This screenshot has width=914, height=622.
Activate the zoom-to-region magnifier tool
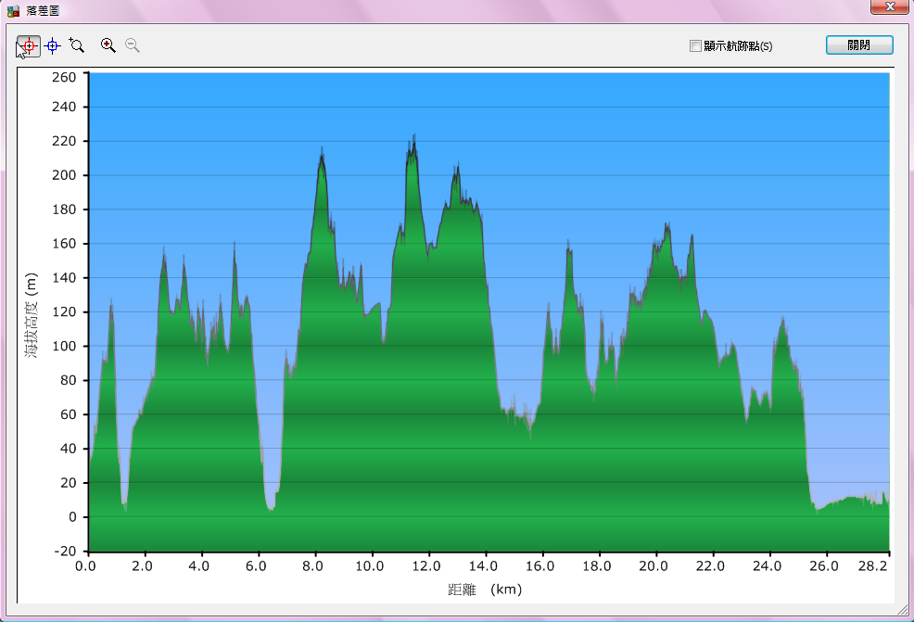click(x=77, y=45)
